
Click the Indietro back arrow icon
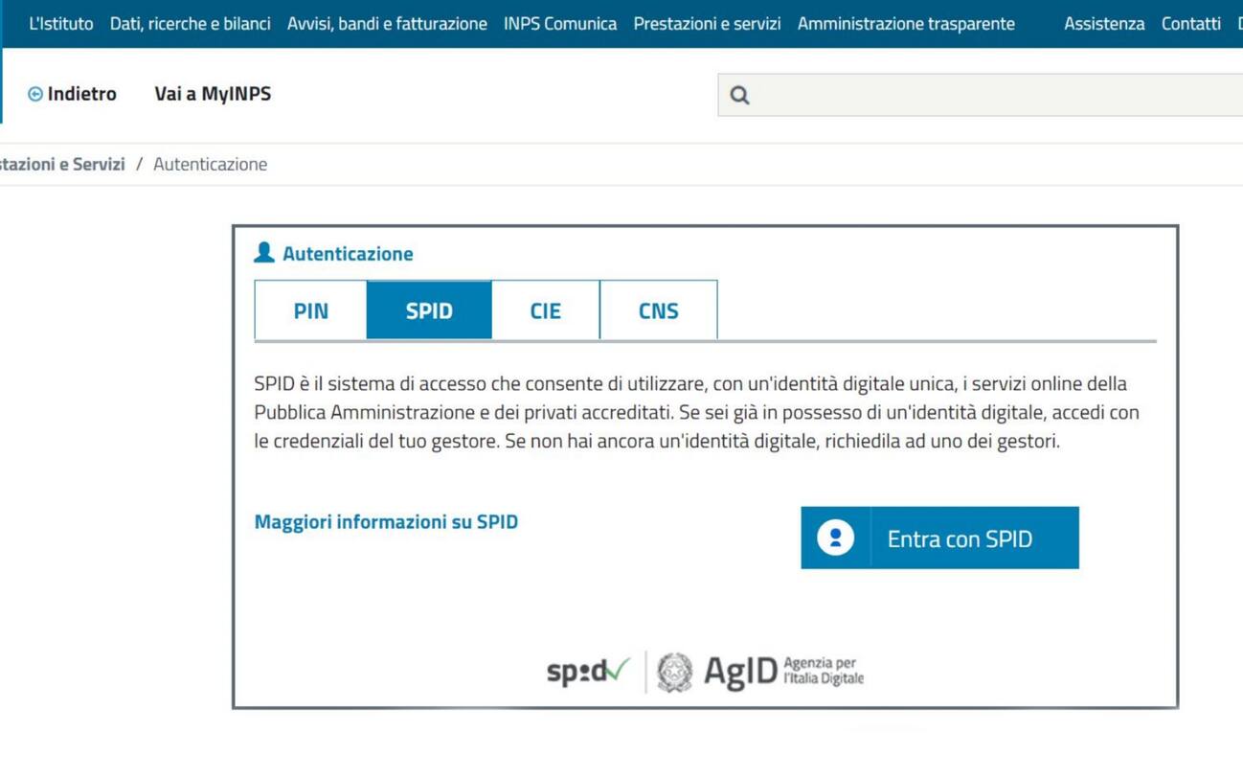(x=35, y=94)
